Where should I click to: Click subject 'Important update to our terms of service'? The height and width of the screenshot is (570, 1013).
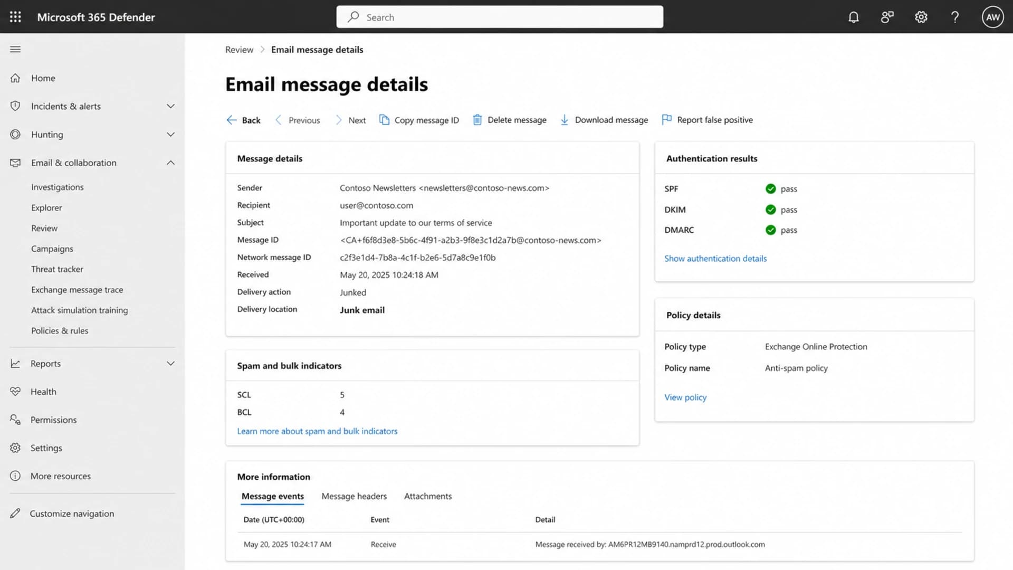coord(416,223)
